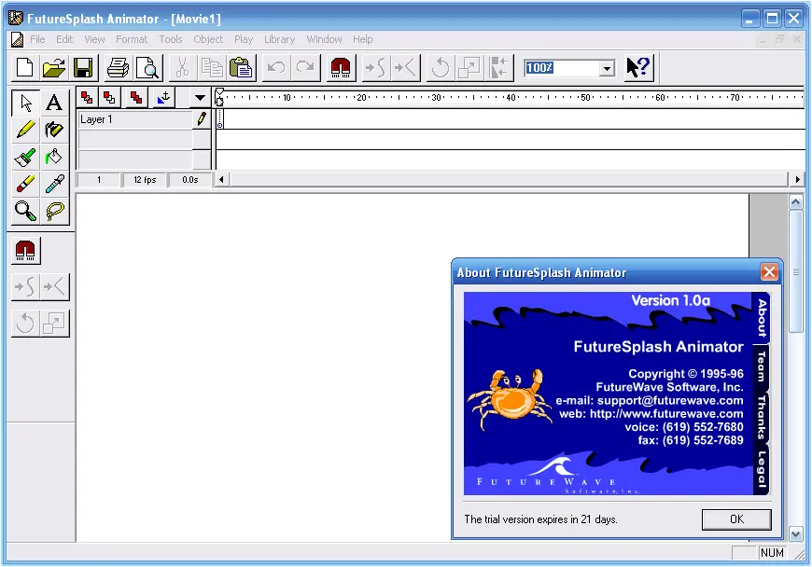Select the Eraser tool

point(26,184)
